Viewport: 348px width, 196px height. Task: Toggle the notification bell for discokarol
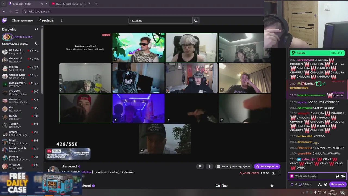click(x=209, y=166)
